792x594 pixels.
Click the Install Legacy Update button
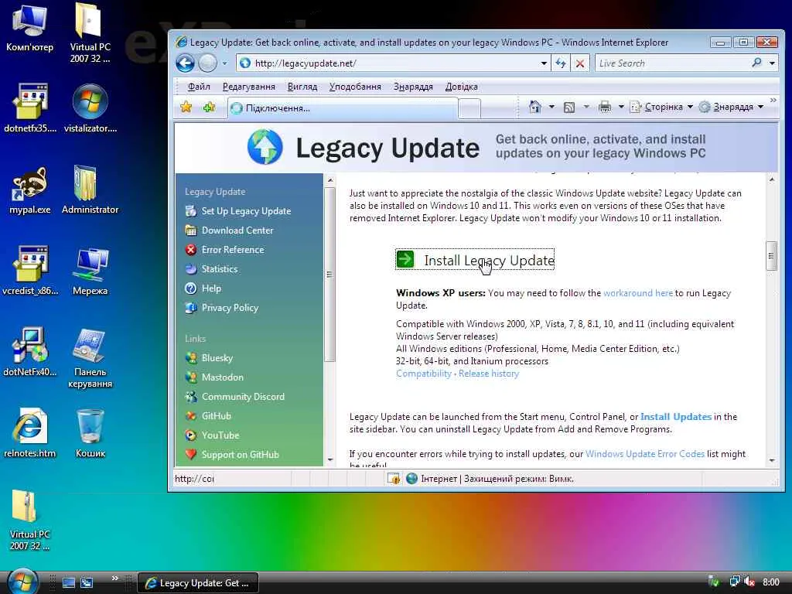coord(475,260)
